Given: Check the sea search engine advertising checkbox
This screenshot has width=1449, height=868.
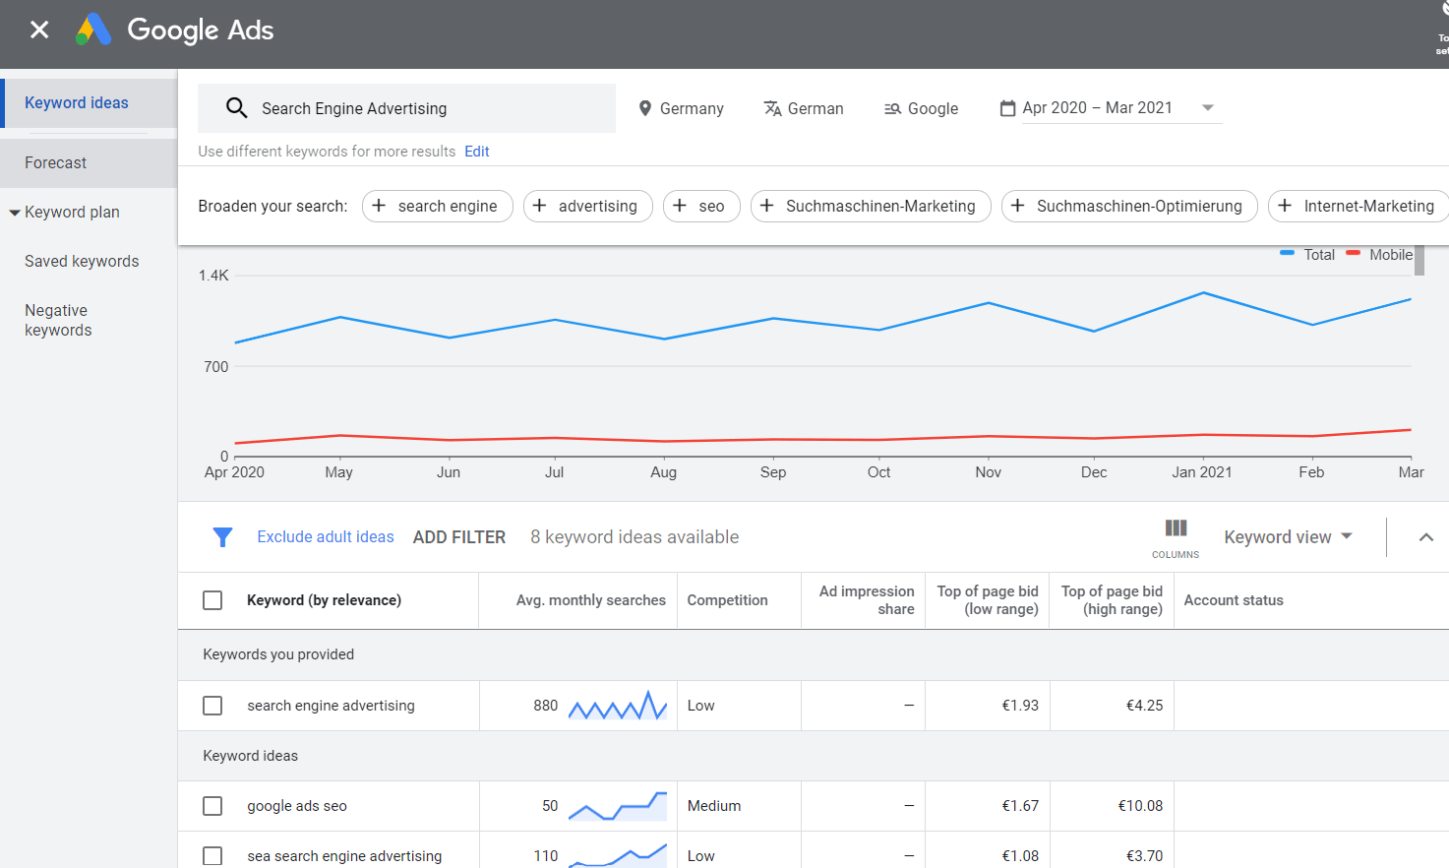Looking at the screenshot, I should [212, 856].
